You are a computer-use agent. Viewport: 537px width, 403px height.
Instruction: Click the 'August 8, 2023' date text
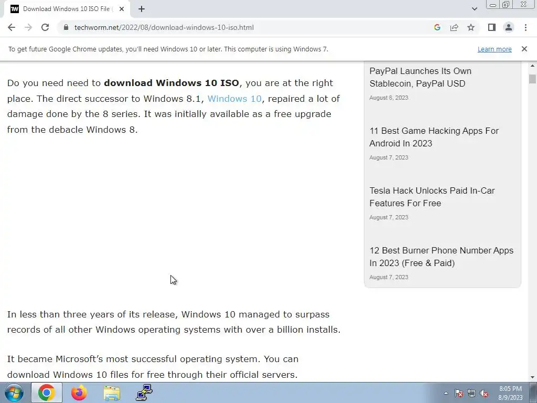[389, 98]
